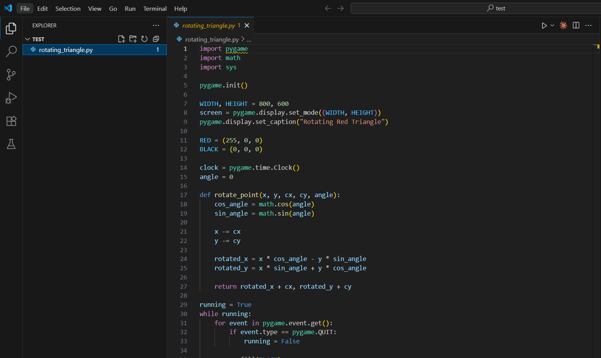
Task: Click rotate_point function name on line 17
Action: [x=237, y=195]
